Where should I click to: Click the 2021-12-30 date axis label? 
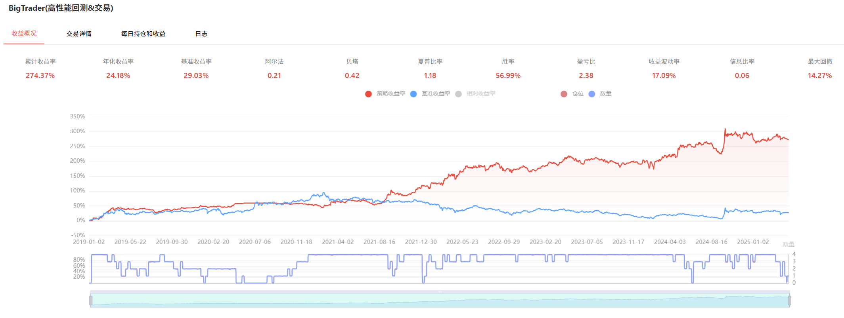pyautogui.click(x=421, y=242)
